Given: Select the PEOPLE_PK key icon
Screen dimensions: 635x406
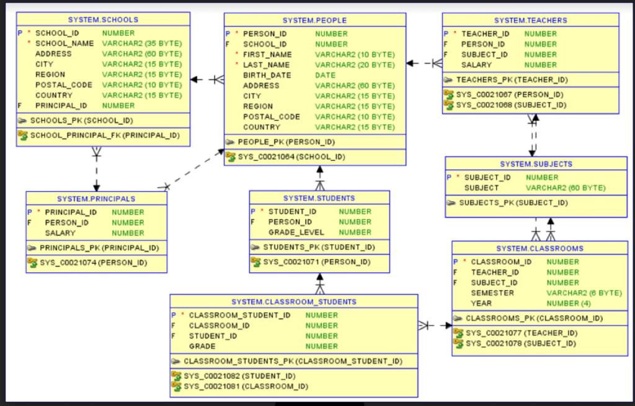Looking at the screenshot, I should [232, 142].
